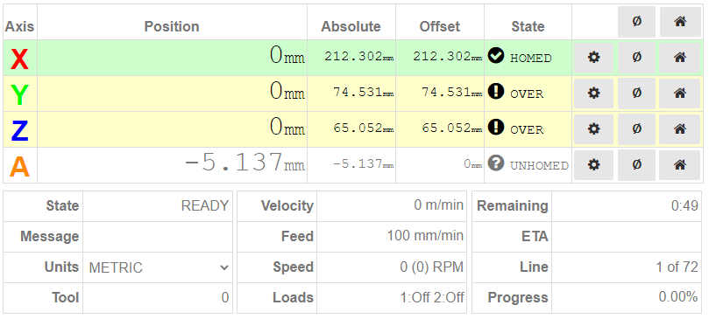Click the A axis UNHOMED question icon
The image size is (709, 319).
click(x=496, y=163)
